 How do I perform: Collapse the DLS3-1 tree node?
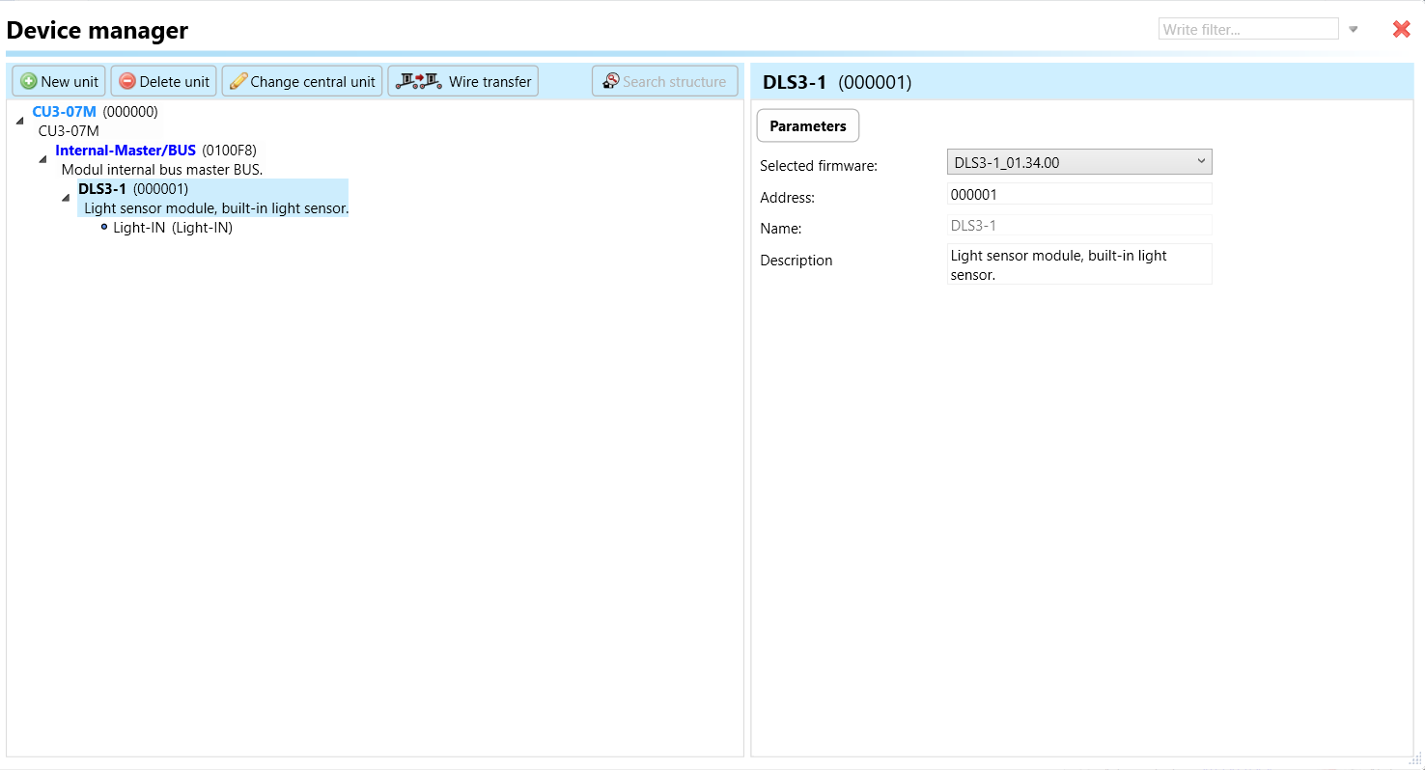[x=66, y=197]
